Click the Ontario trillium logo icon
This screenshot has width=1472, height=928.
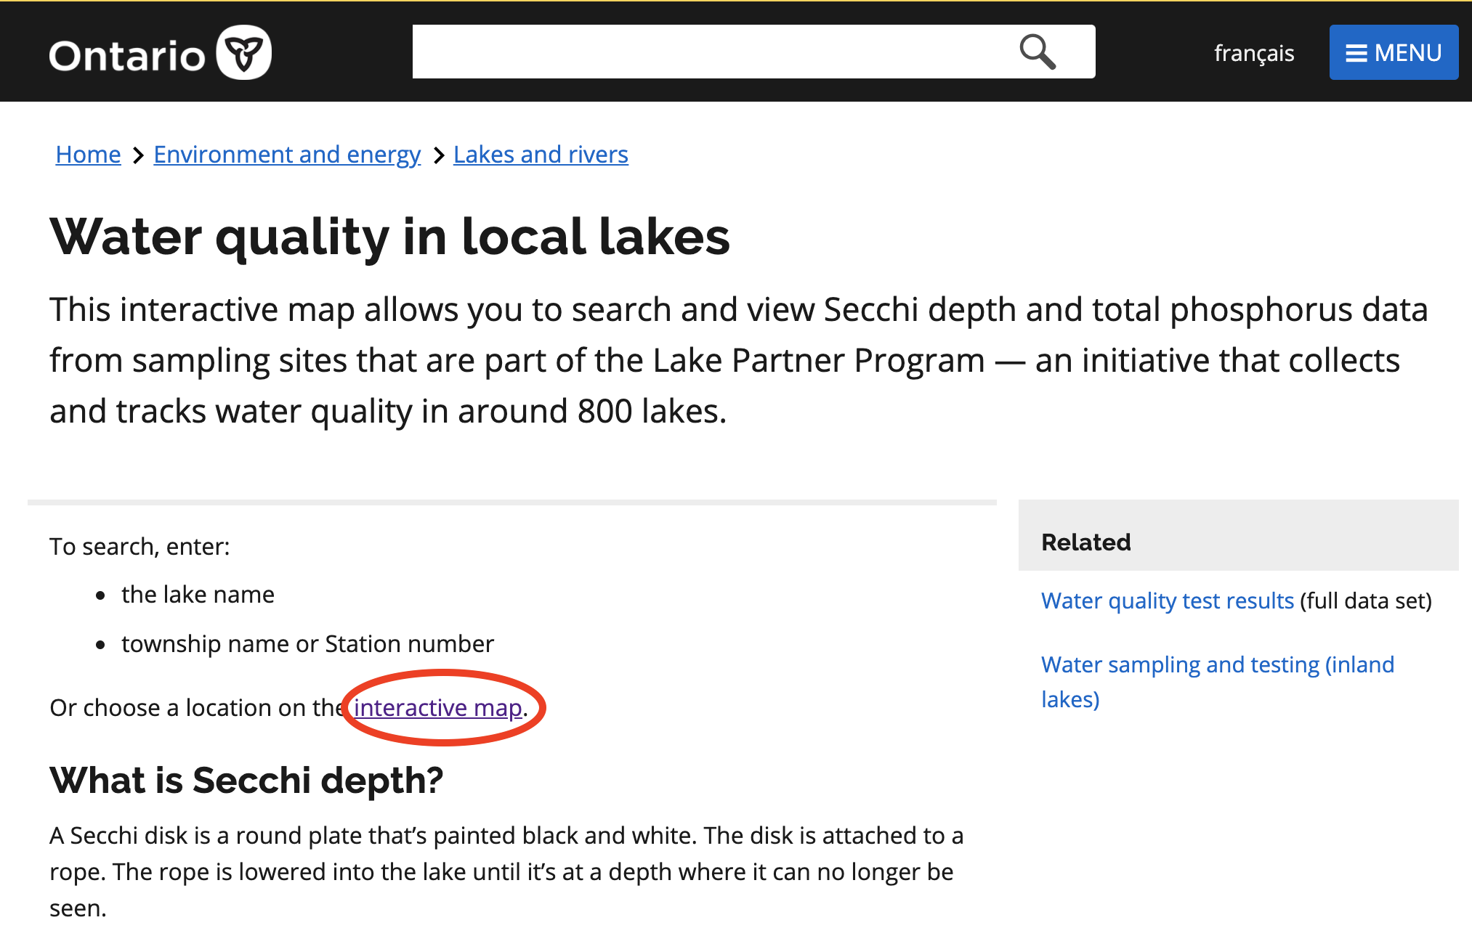click(x=245, y=52)
